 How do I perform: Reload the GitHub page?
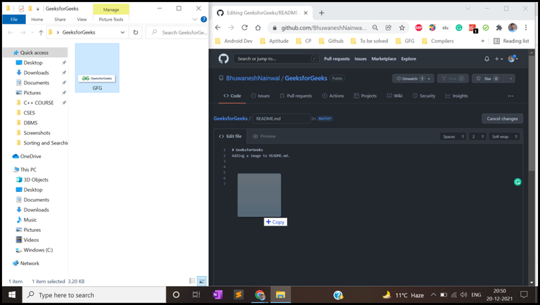click(x=245, y=27)
